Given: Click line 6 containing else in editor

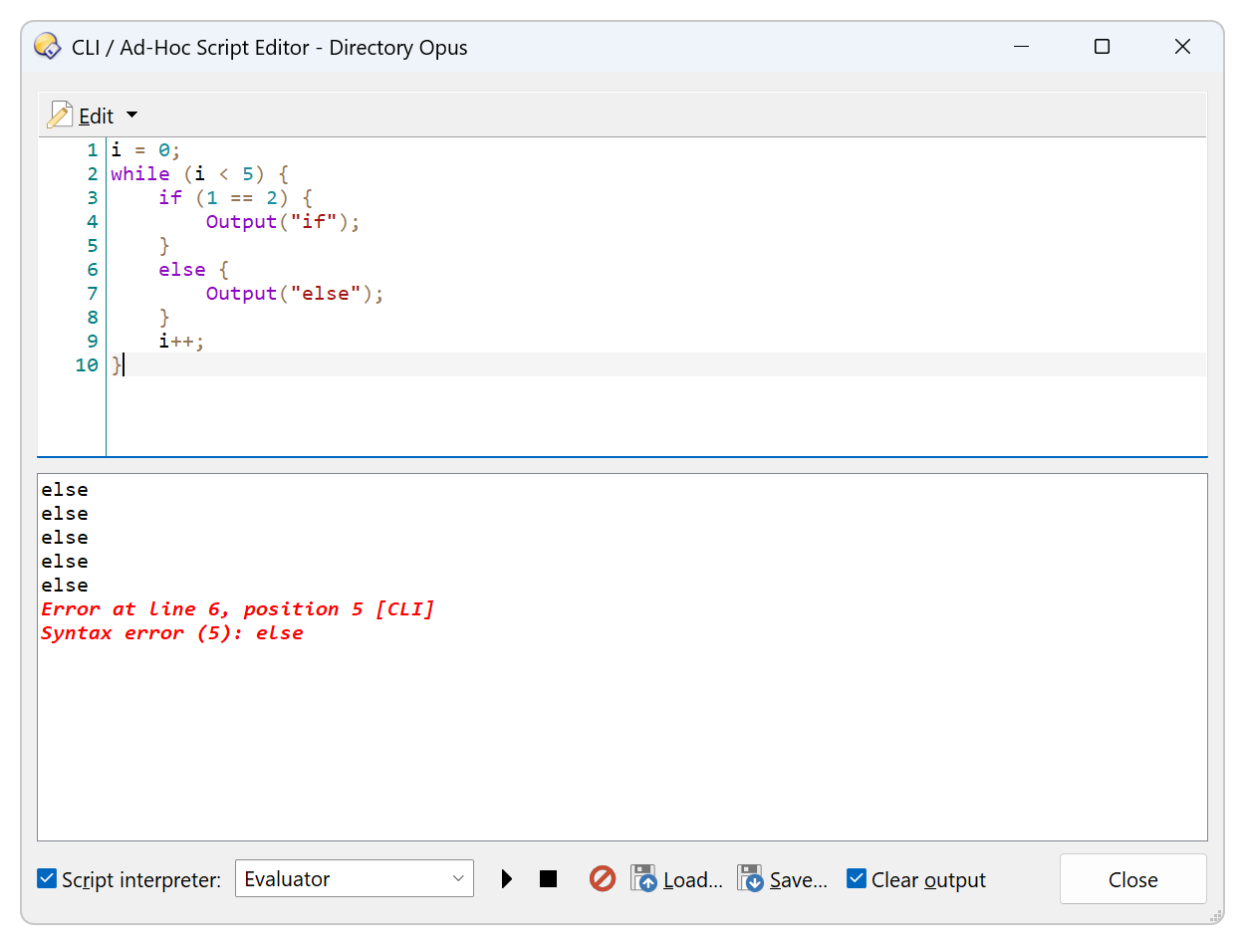Looking at the screenshot, I should 181,270.
